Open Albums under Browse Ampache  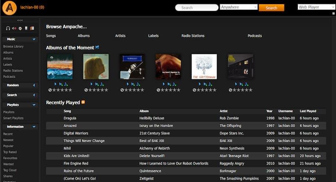(x=84, y=36)
